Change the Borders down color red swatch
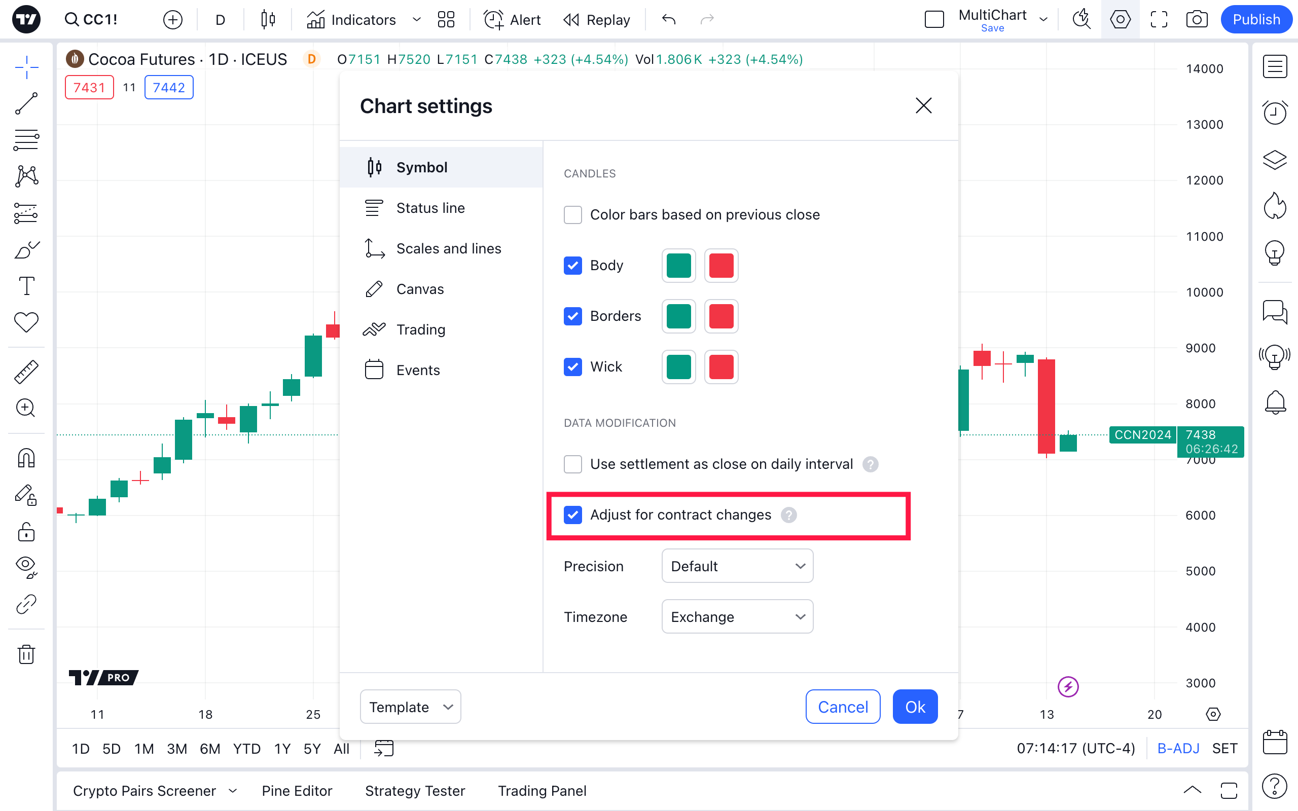This screenshot has width=1298, height=811. click(x=721, y=316)
